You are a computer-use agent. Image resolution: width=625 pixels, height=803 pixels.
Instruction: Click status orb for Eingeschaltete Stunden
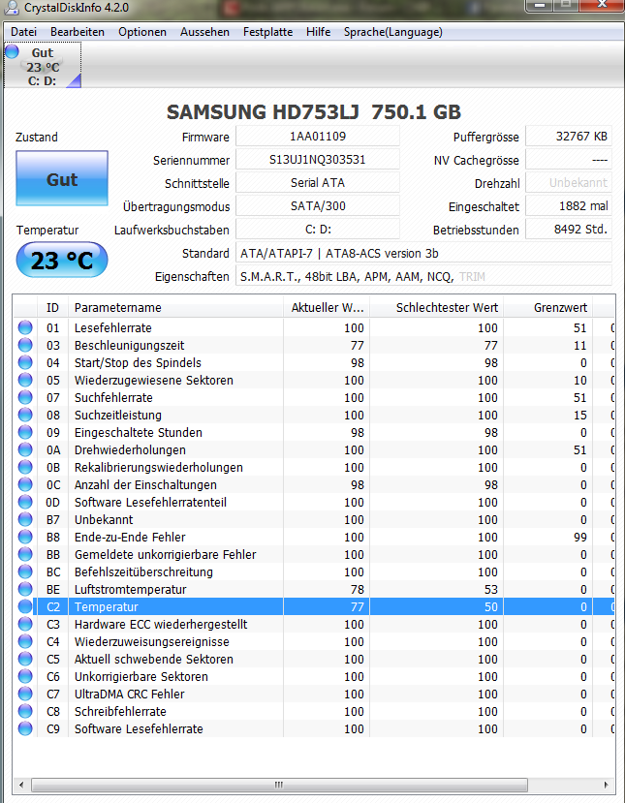click(25, 432)
